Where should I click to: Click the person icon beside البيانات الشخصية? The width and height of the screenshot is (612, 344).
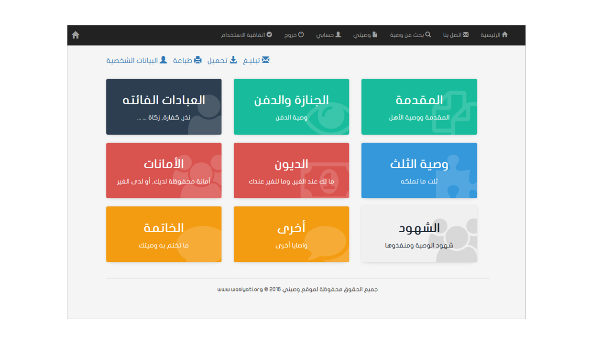coord(163,60)
